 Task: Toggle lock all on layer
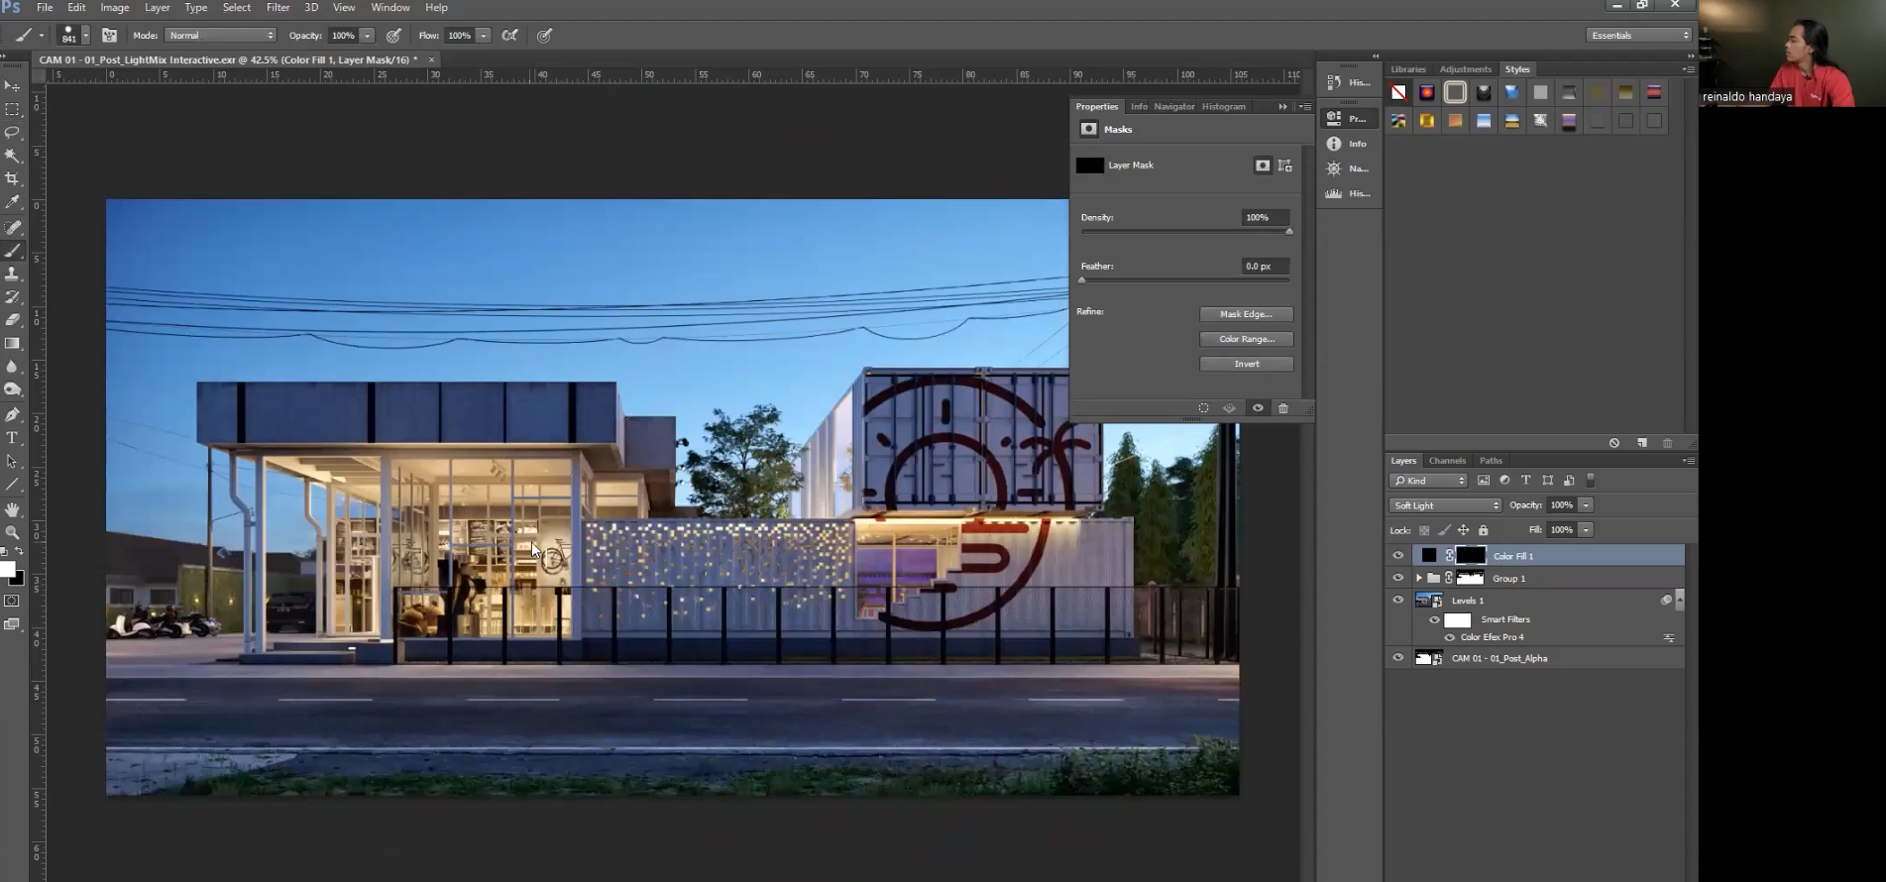tap(1484, 530)
